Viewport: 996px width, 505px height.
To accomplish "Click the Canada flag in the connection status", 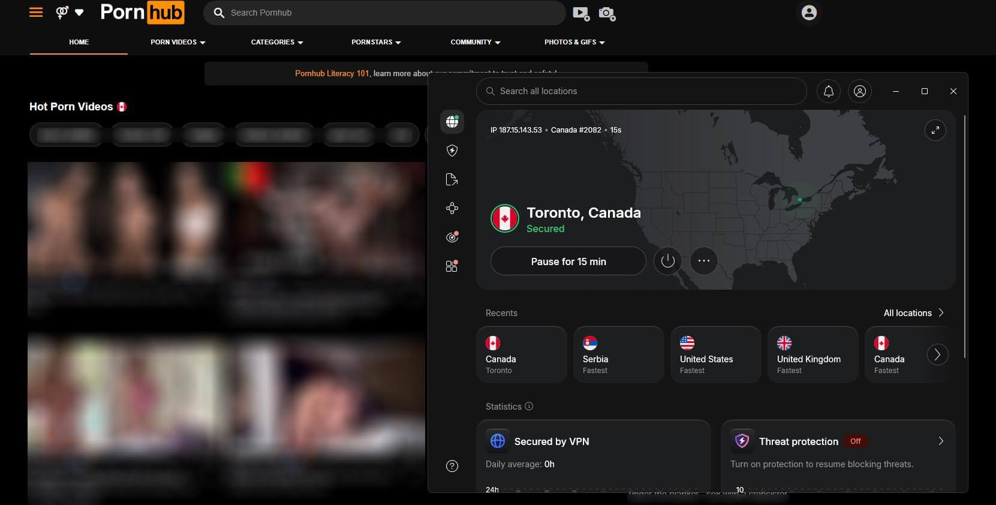I will (x=505, y=218).
